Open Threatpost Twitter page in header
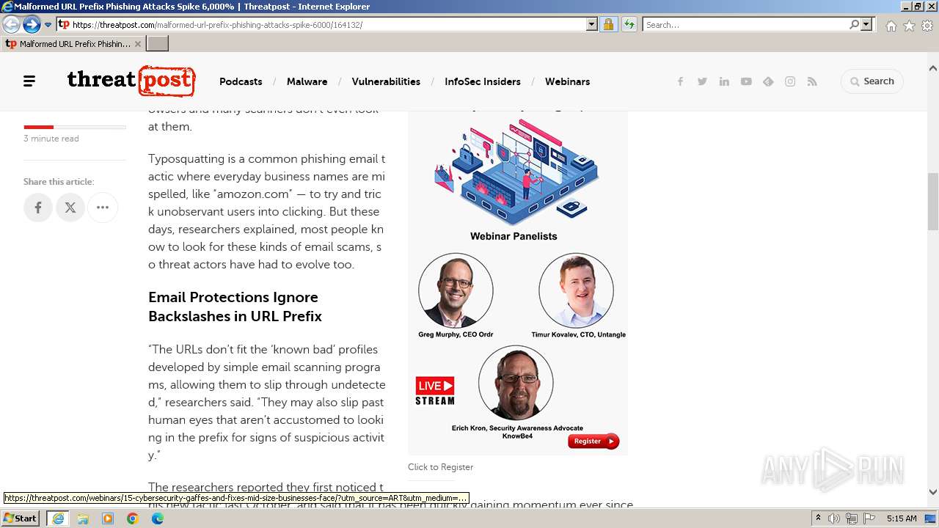939x528 pixels. (x=702, y=81)
